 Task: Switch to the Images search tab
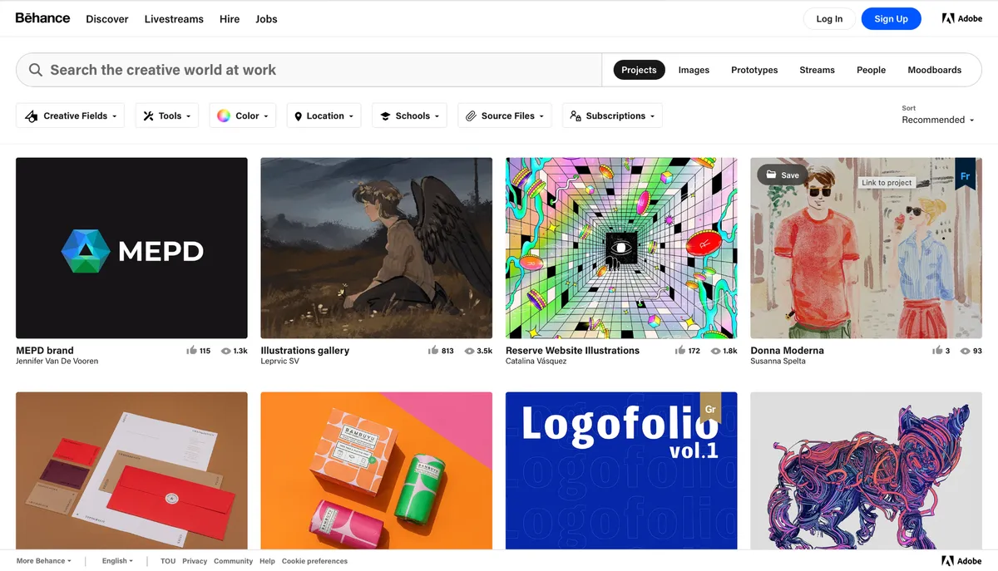tap(694, 70)
